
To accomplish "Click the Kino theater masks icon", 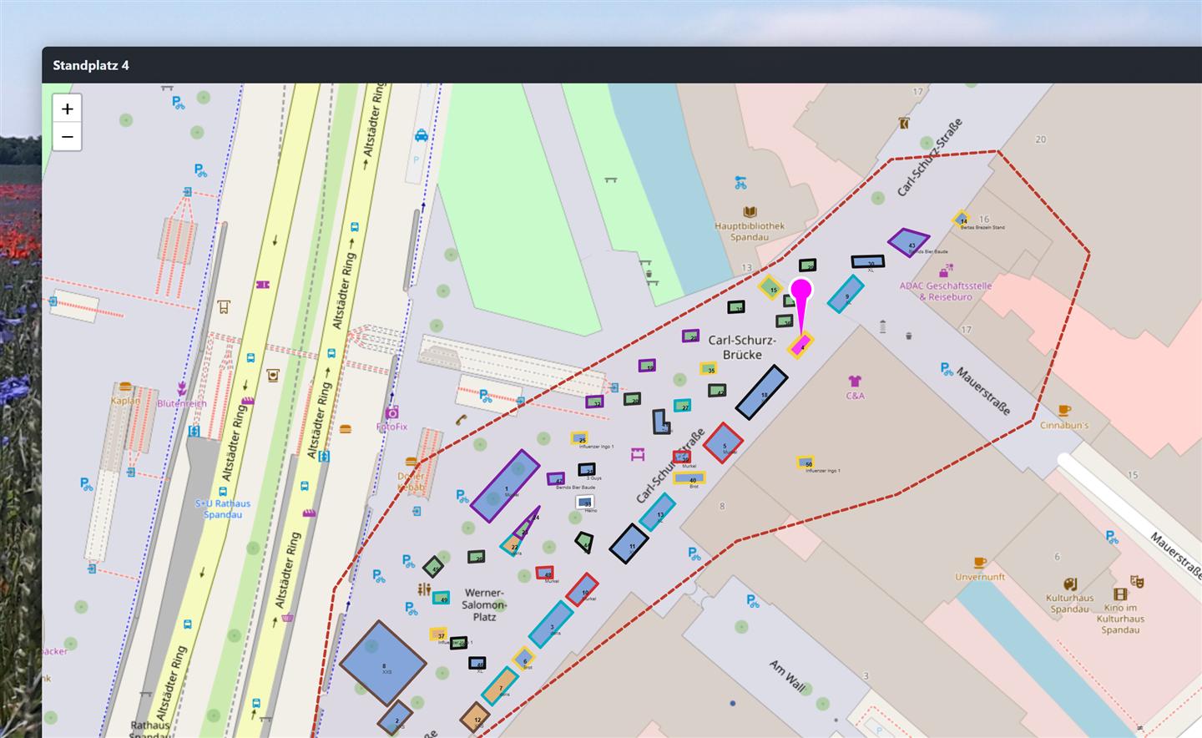I will click(x=1136, y=581).
